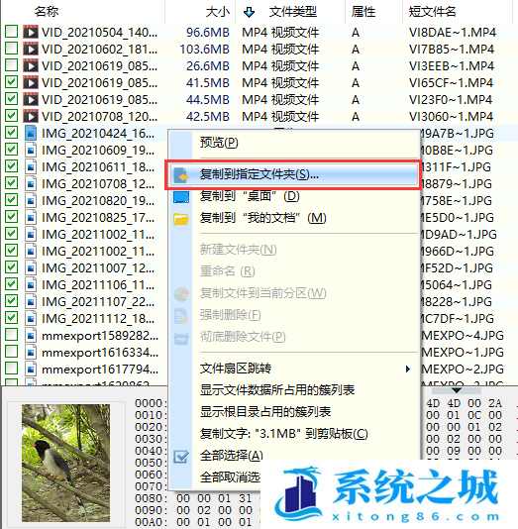518x529 pixels.
Task: Sort by 短文件名 column header
Action: coord(433,12)
